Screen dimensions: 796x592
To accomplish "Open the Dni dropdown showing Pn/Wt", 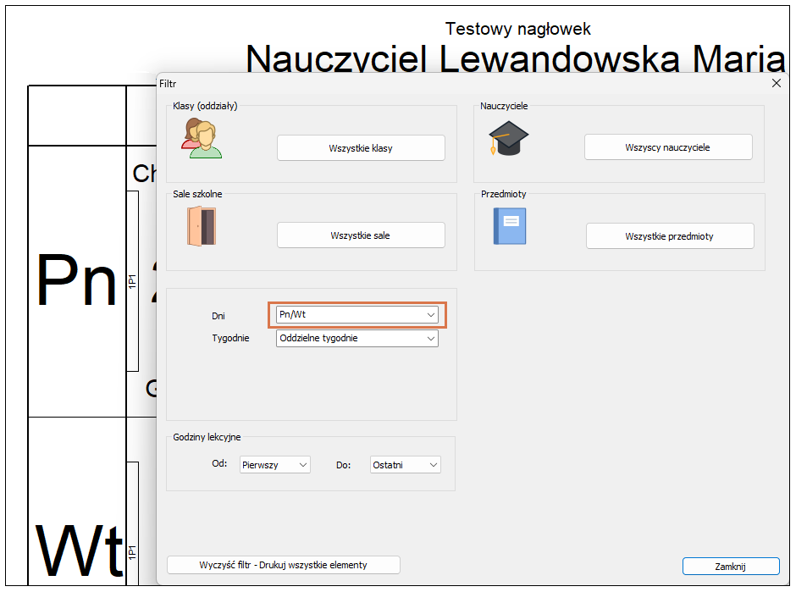I will [357, 315].
